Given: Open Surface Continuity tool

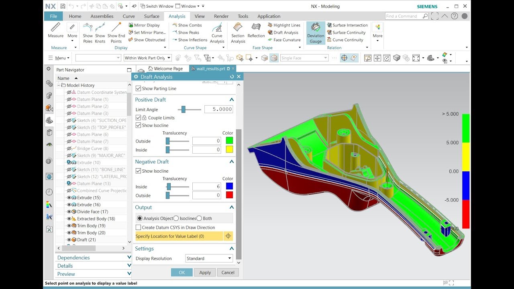Looking at the screenshot, I should click(x=346, y=33).
